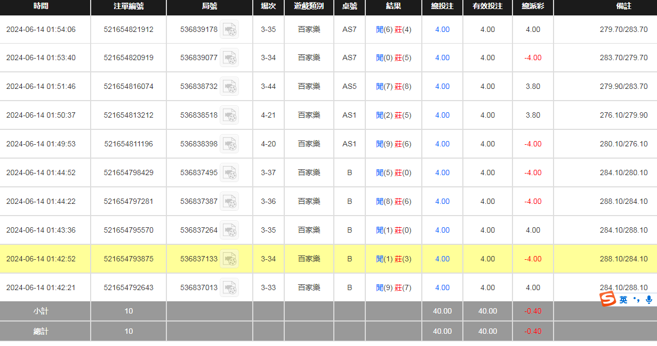View replay video of round 536838398

229,144
